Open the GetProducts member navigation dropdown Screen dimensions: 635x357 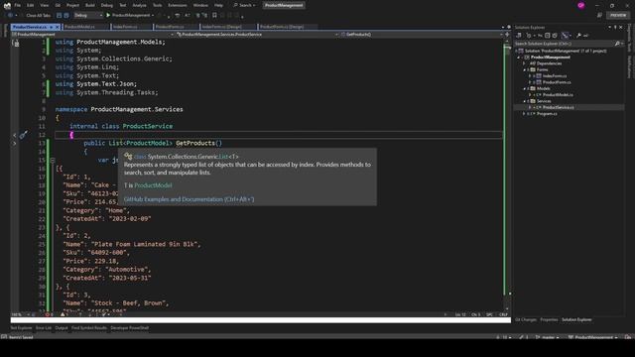pos(421,35)
